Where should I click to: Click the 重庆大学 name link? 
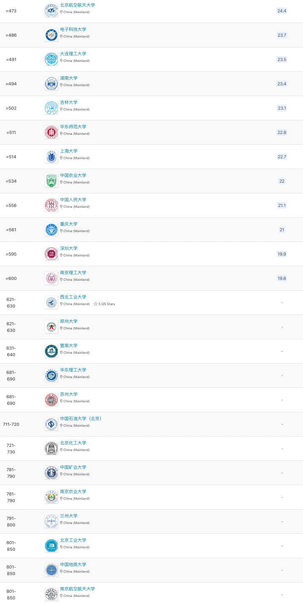click(69, 224)
